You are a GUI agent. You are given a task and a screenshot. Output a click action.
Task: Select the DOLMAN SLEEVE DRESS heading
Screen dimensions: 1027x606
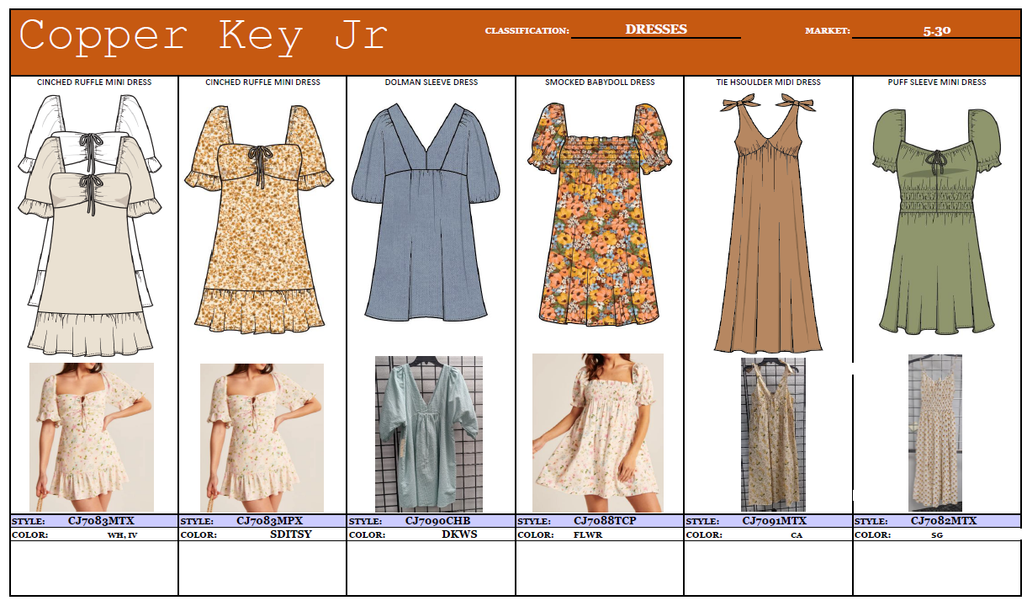tap(431, 82)
